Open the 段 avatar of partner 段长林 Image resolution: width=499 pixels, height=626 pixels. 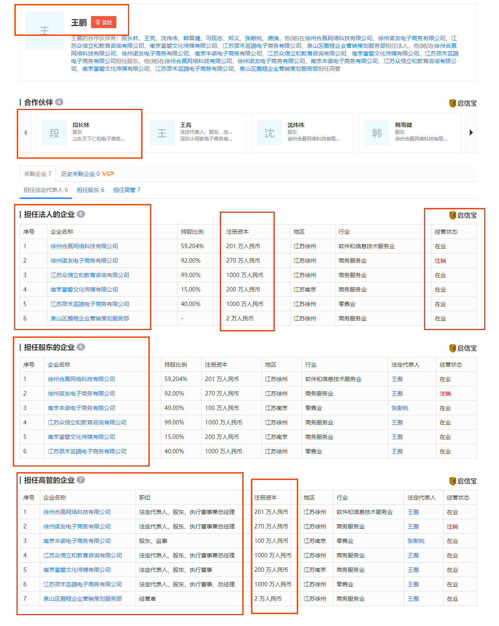(x=55, y=133)
